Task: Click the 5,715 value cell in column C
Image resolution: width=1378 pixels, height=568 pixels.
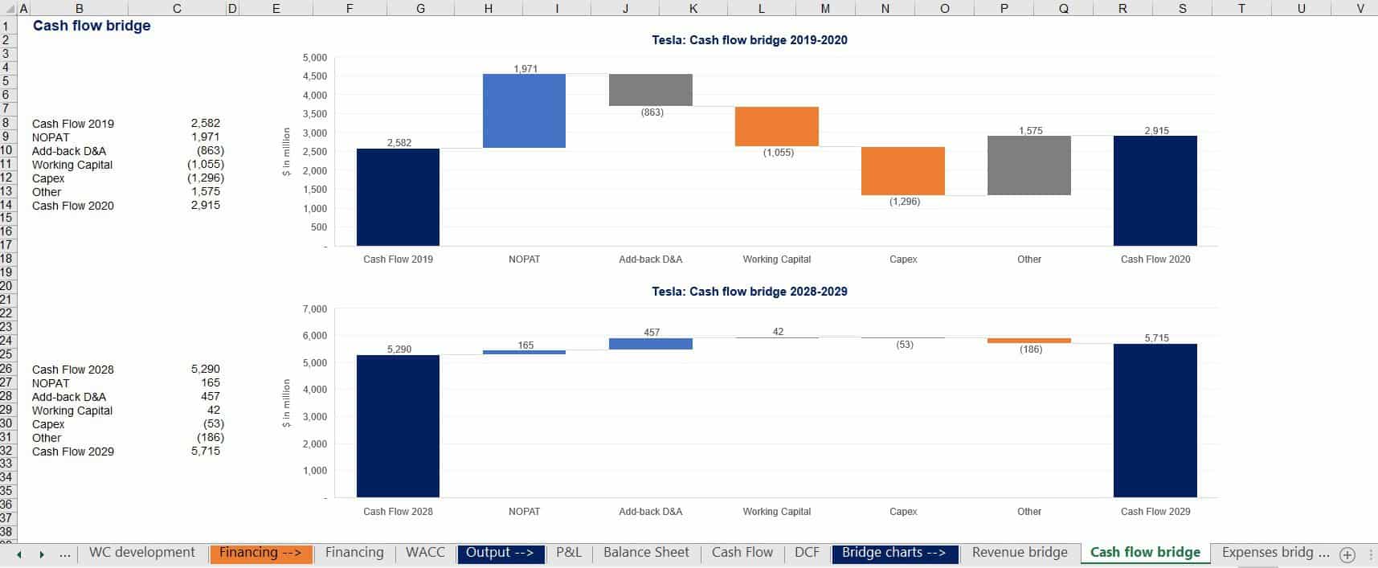Action: point(205,451)
